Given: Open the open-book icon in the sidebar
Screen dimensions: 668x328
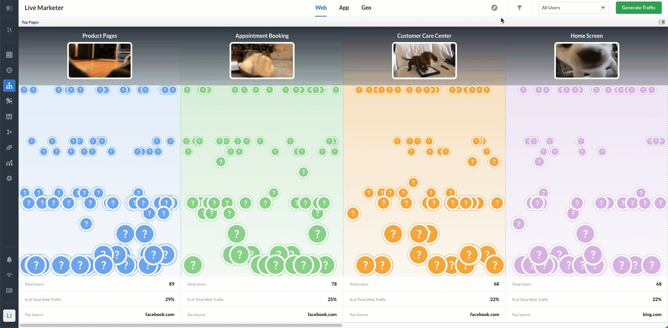Looking at the screenshot, I should point(9,291).
